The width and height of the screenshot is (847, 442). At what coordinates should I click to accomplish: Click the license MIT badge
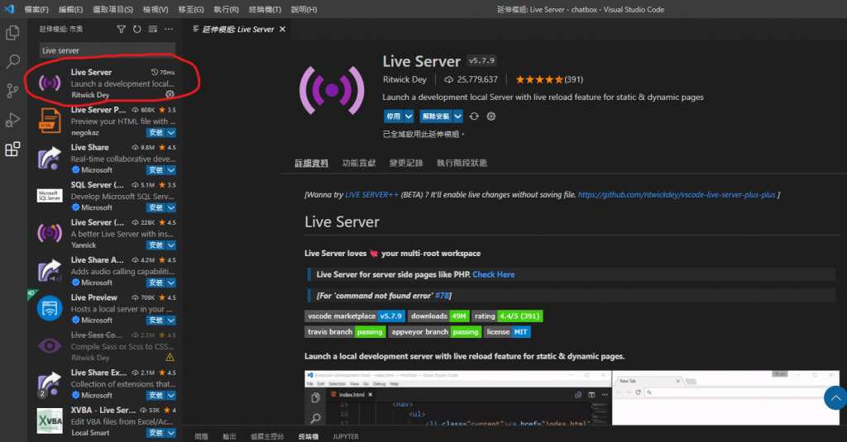point(507,332)
